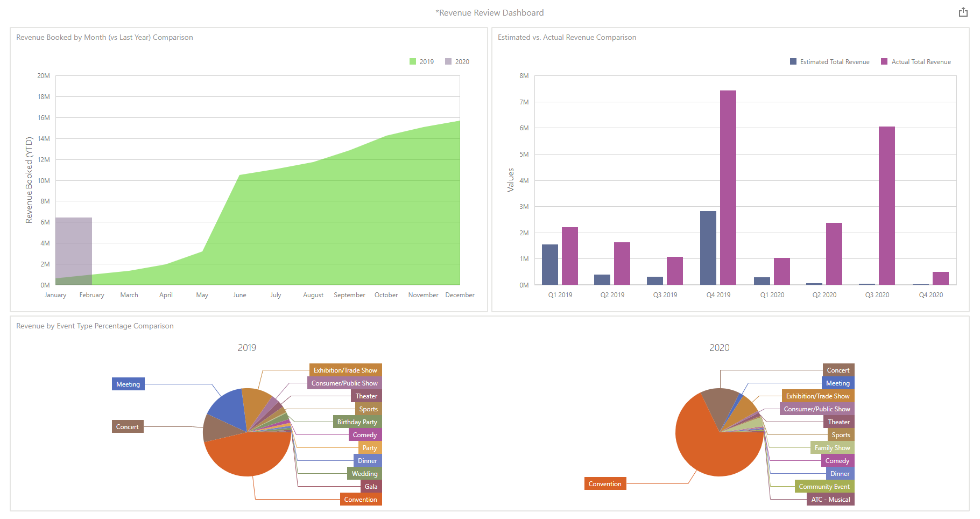Select the Comedy label in 2019 pie
This screenshot has width=980, height=519.
click(365, 434)
